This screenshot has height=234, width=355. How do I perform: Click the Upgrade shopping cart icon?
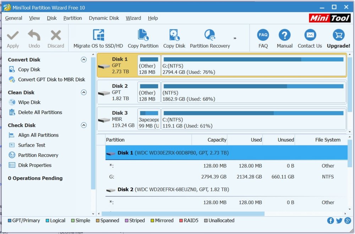point(338,36)
